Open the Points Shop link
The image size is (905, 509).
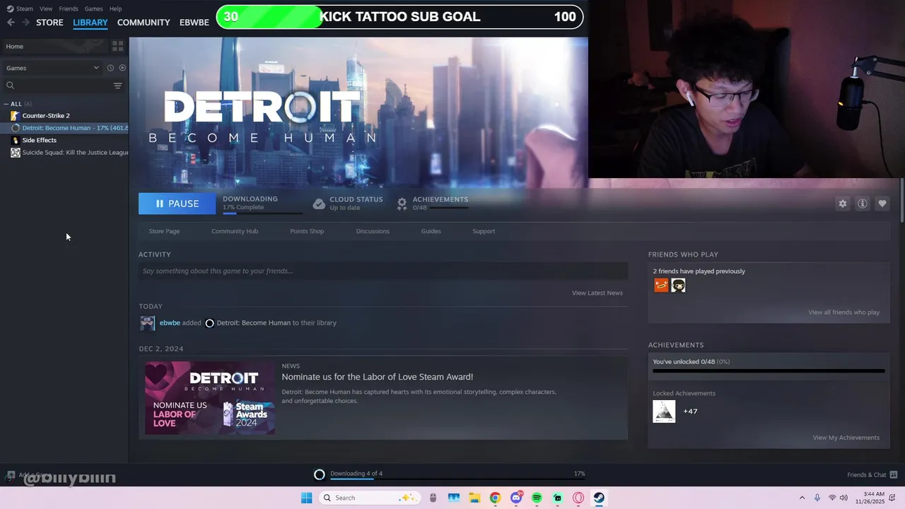(x=307, y=231)
